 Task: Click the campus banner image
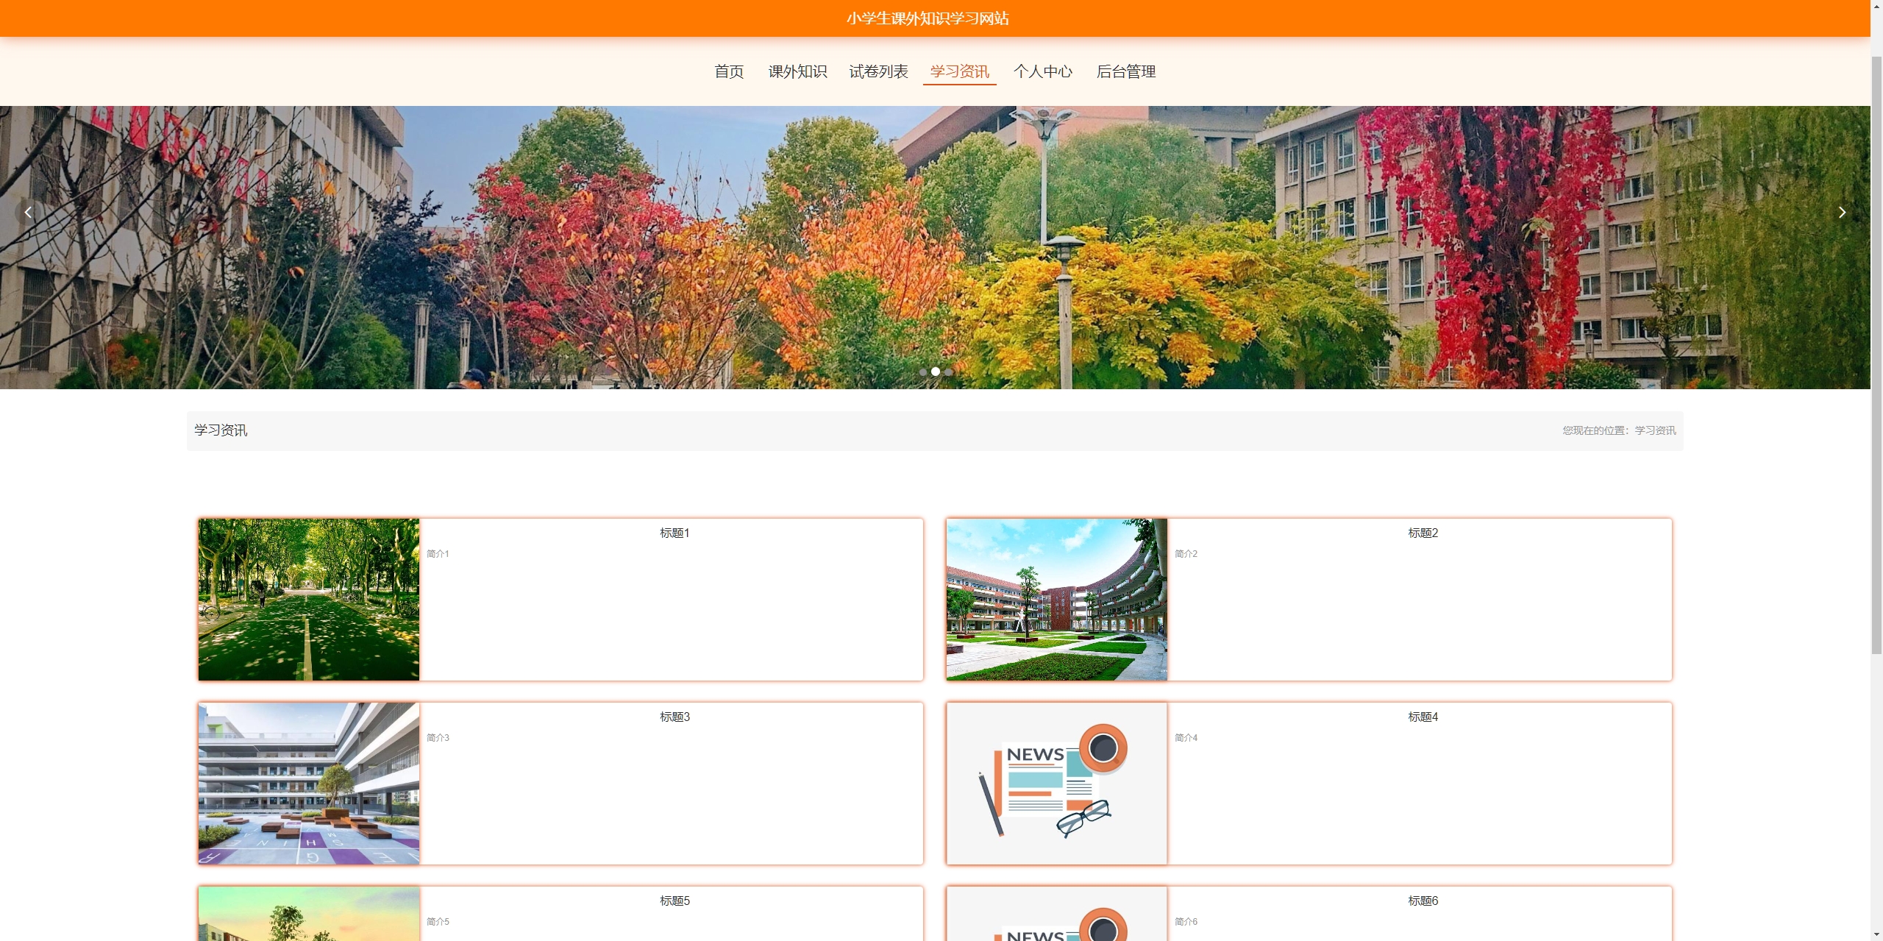click(935, 247)
